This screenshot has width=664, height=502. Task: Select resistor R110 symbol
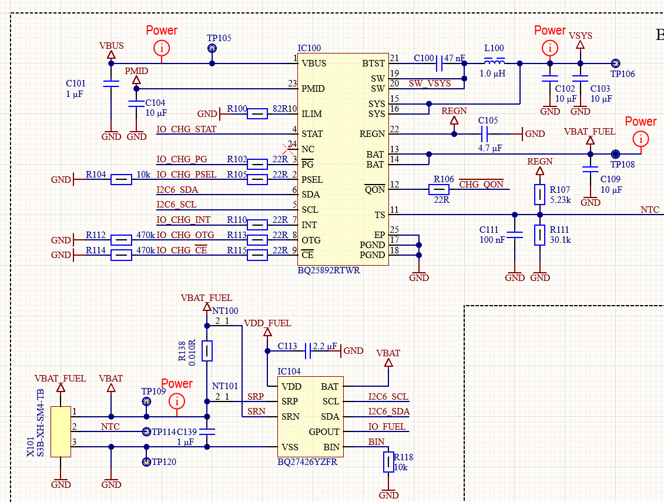point(257,225)
